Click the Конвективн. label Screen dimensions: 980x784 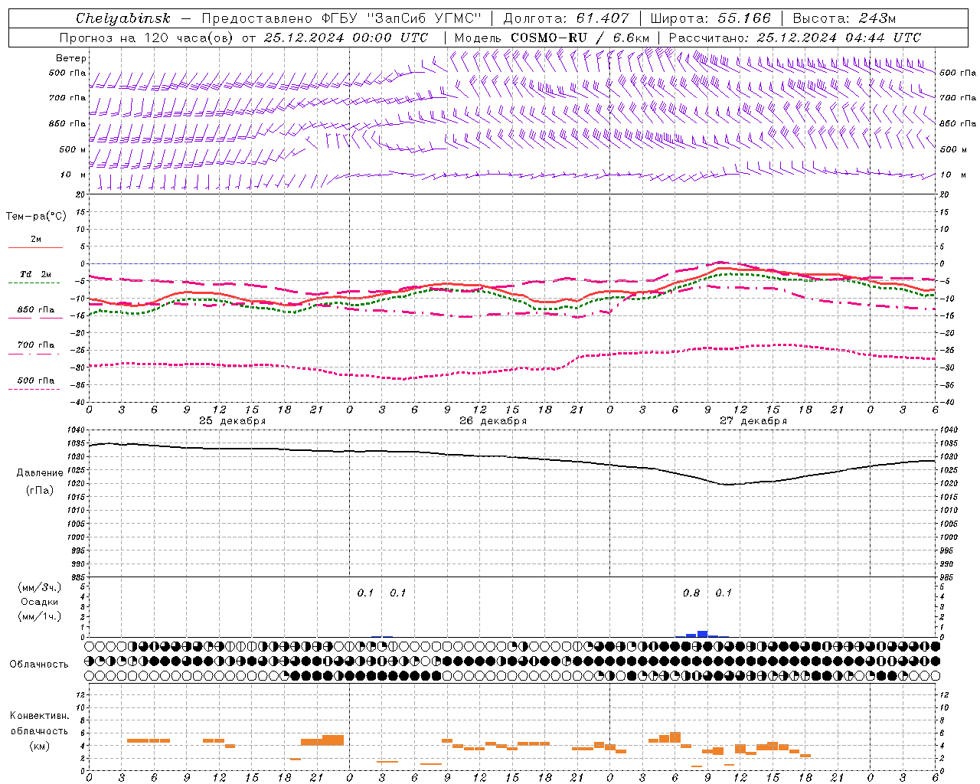tap(40, 716)
